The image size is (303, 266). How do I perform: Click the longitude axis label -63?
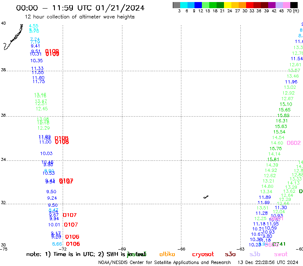(x=241, y=249)
